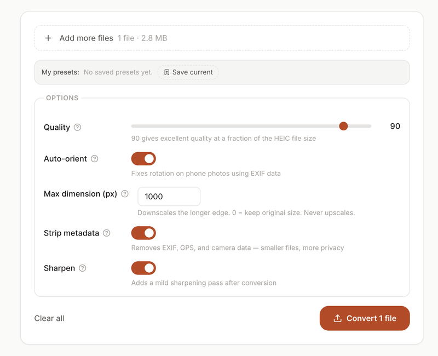
Task: Click the 'Max dimension (px)' label
Action: [80, 194]
